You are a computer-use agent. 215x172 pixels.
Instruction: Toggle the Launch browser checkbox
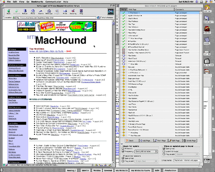point(164,151)
